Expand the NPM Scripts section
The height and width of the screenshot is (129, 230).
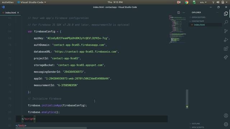[x=198, y=127]
